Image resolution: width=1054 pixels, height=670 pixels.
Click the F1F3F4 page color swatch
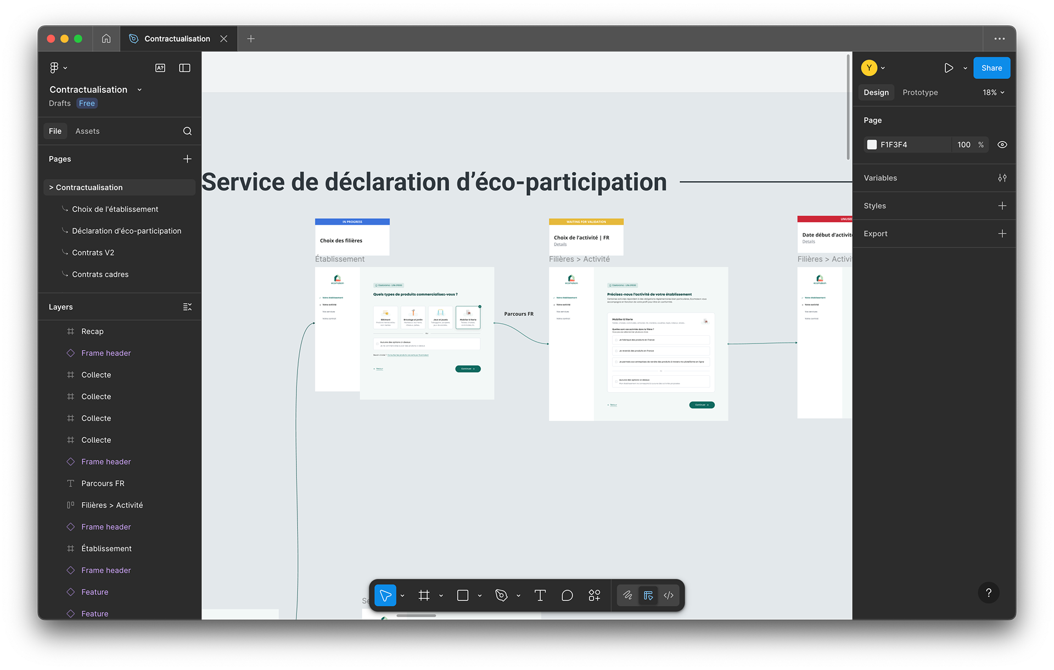click(872, 145)
